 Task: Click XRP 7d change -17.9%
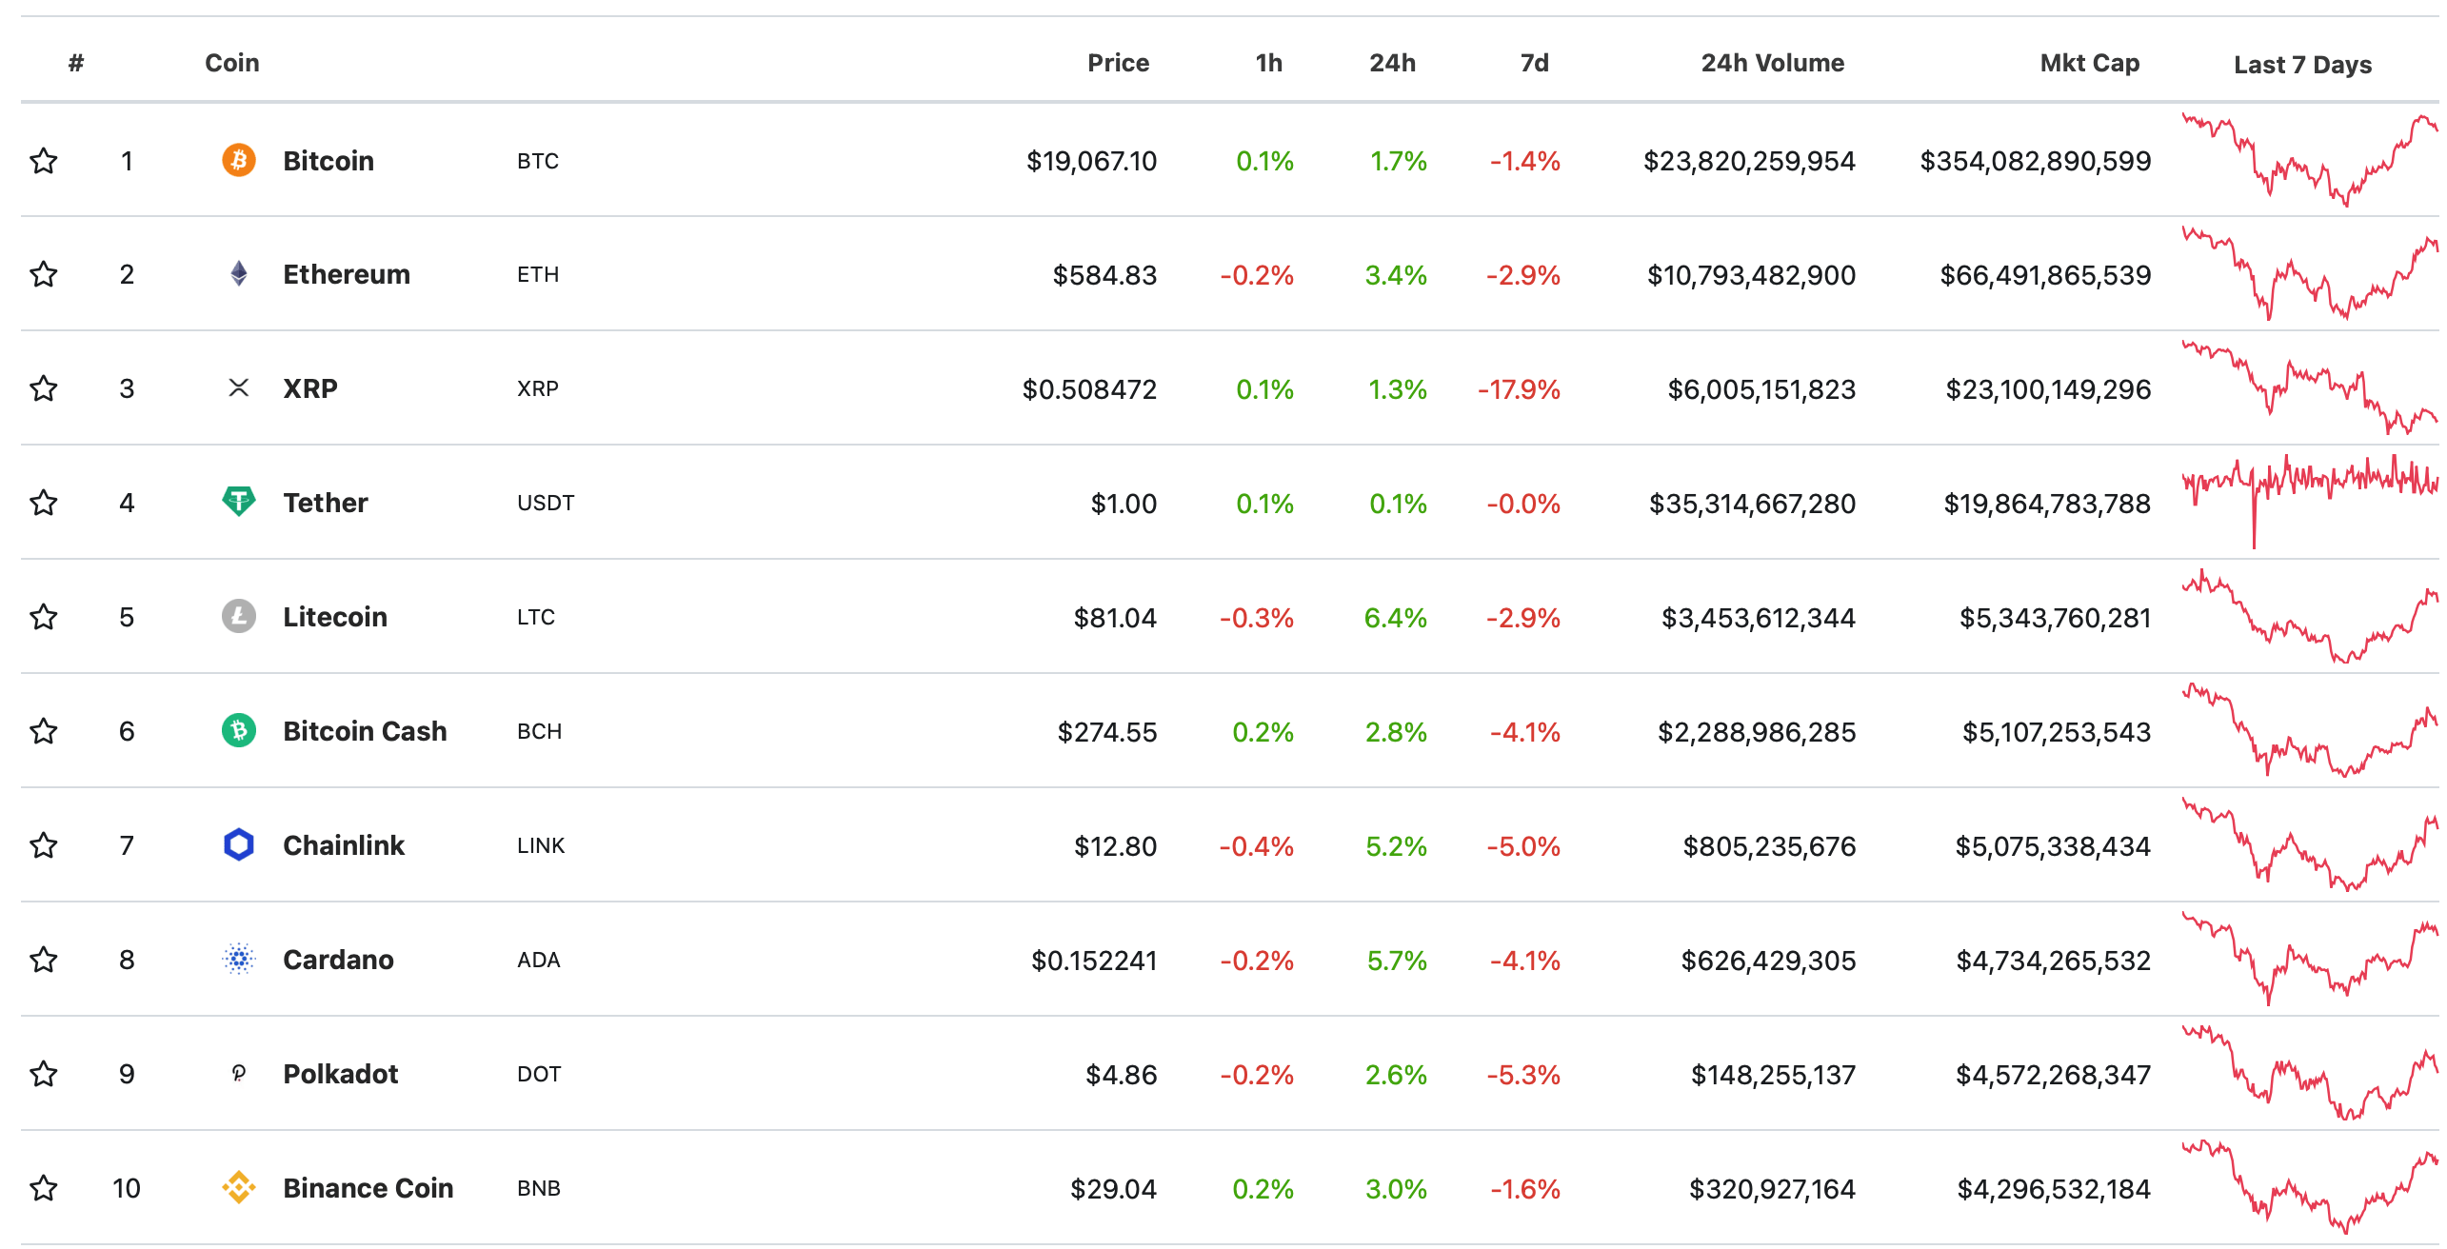pyautogui.click(x=1519, y=389)
